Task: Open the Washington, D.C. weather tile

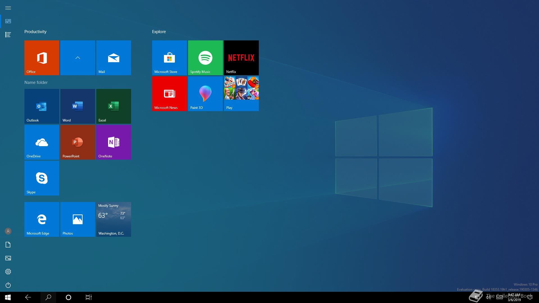Action: coord(113,219)
